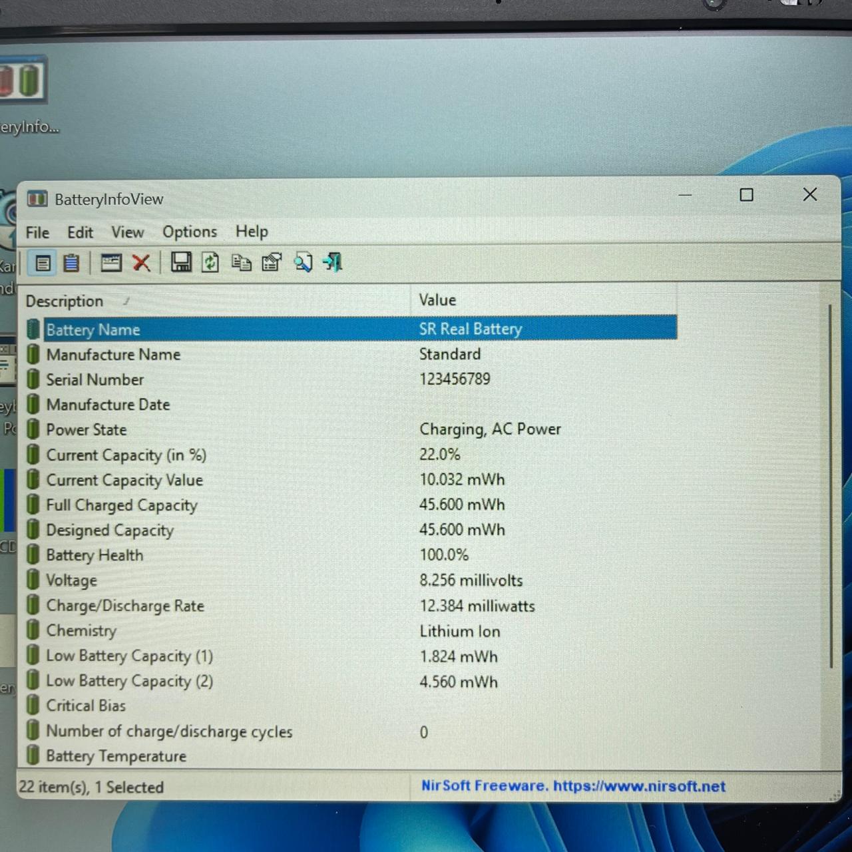The image size is (852, 852).
Task: Open the Help menu
Action: (x=252, y=232)
